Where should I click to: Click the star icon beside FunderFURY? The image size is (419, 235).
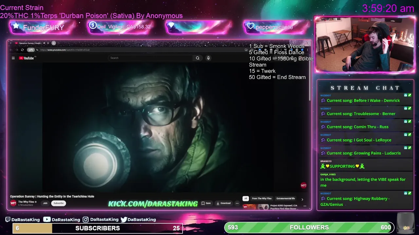16,26
